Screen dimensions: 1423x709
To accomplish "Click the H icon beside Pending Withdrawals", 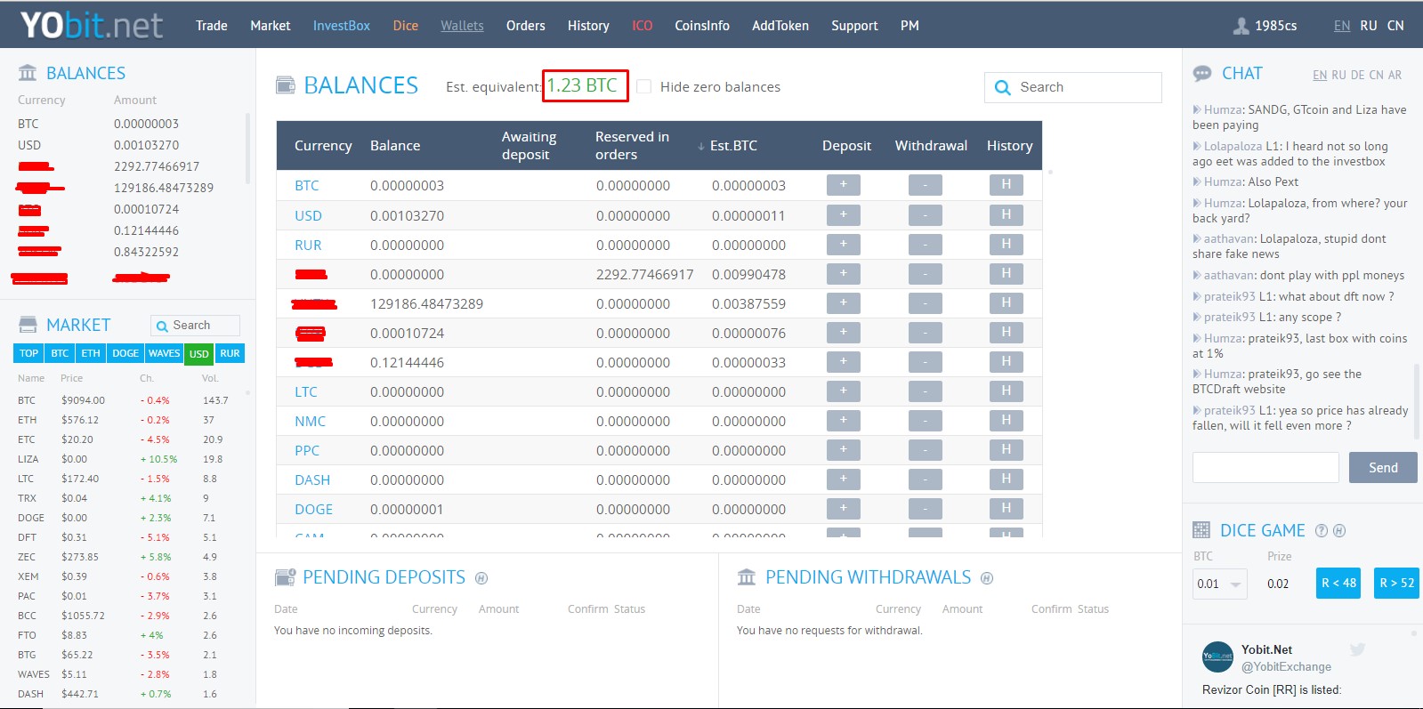I will click(x=987, y=578).
